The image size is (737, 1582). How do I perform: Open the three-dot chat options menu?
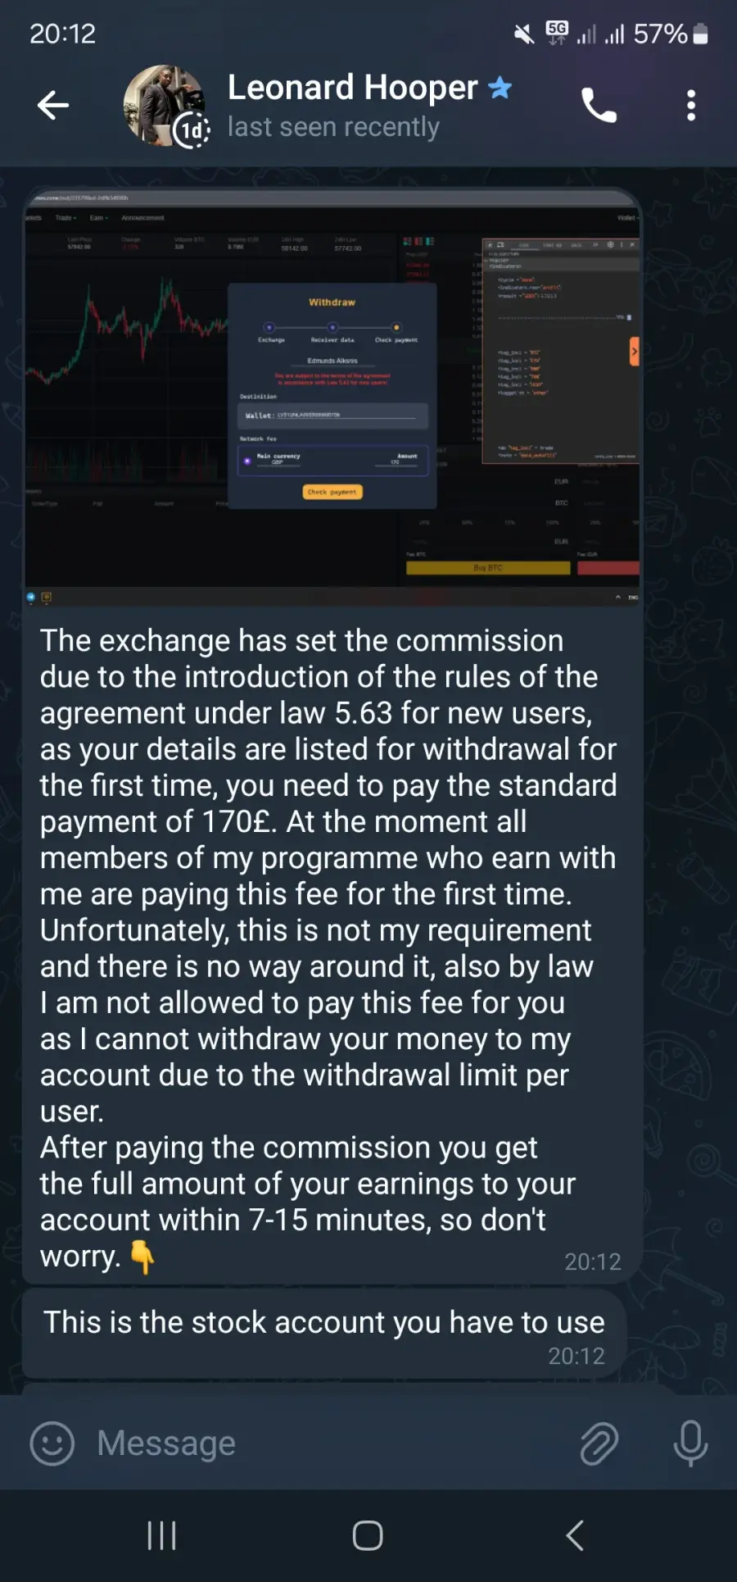691,106
